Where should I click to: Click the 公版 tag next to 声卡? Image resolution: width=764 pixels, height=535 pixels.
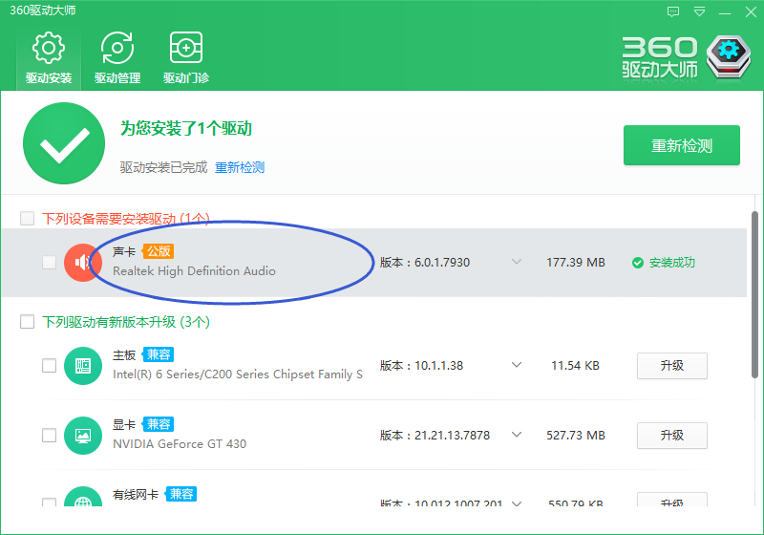(x=159, y=251)
